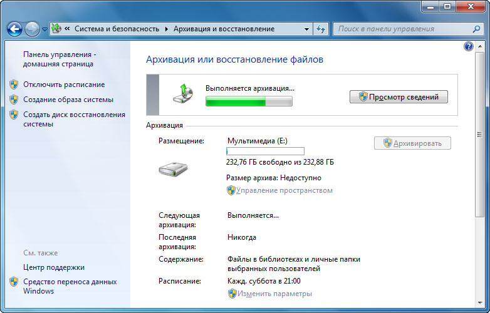This screenshot has width=490, height=313.
Task: Expand arrow after 'Система и безопасность' breadcrumb
Action: (166, 29)
